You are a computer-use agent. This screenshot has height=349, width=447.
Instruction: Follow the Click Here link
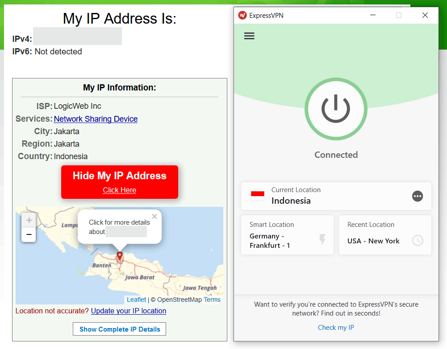119,190
